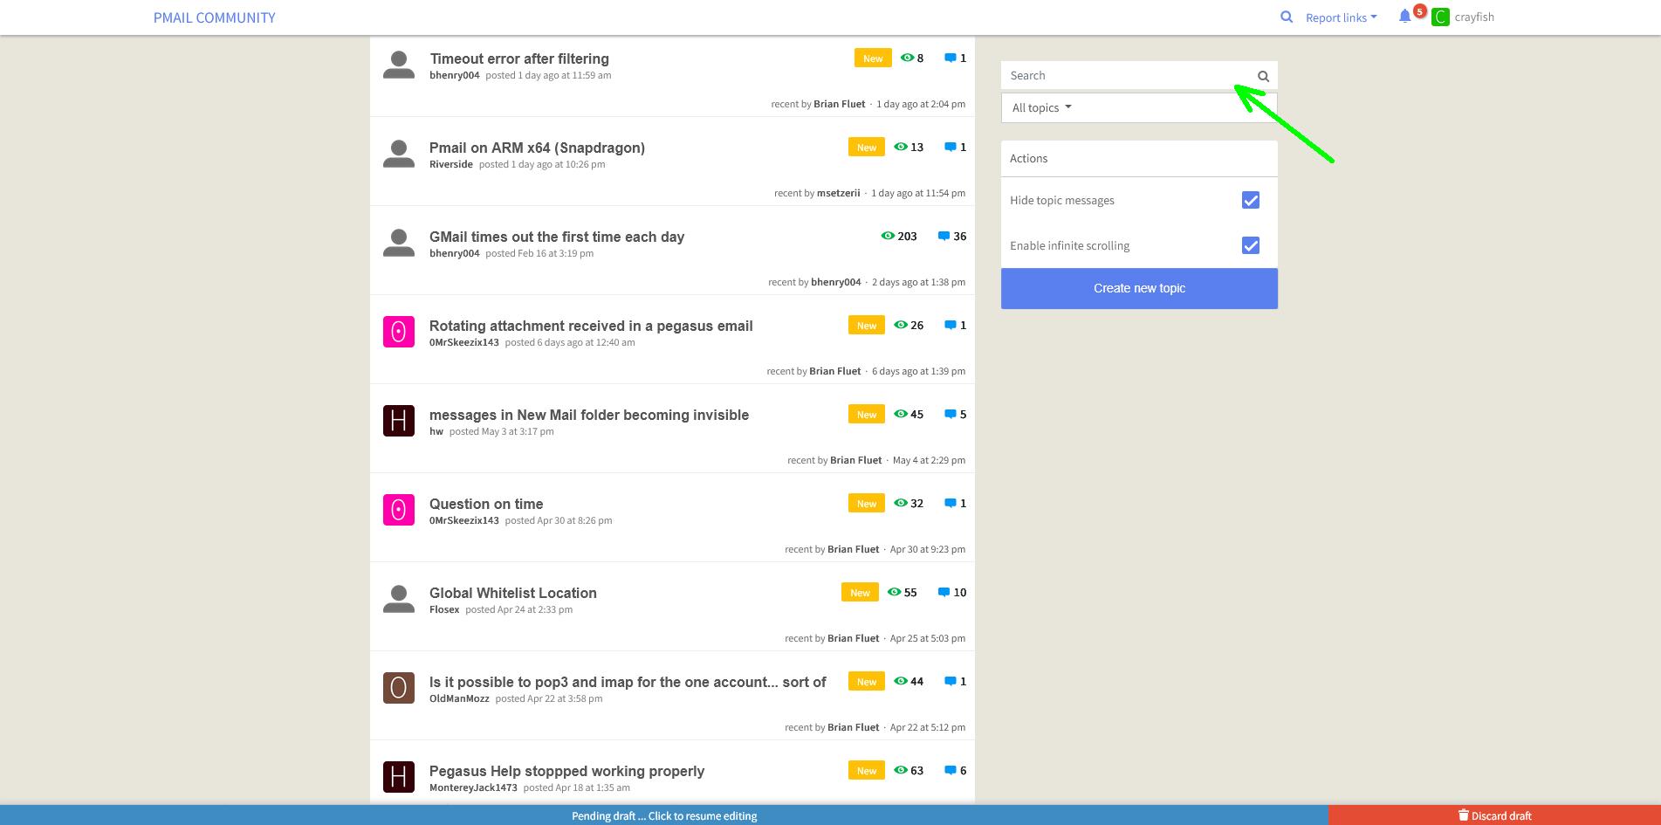
Task: Click the trash icon on Discard draft
Action: (x=1464, y=815)
